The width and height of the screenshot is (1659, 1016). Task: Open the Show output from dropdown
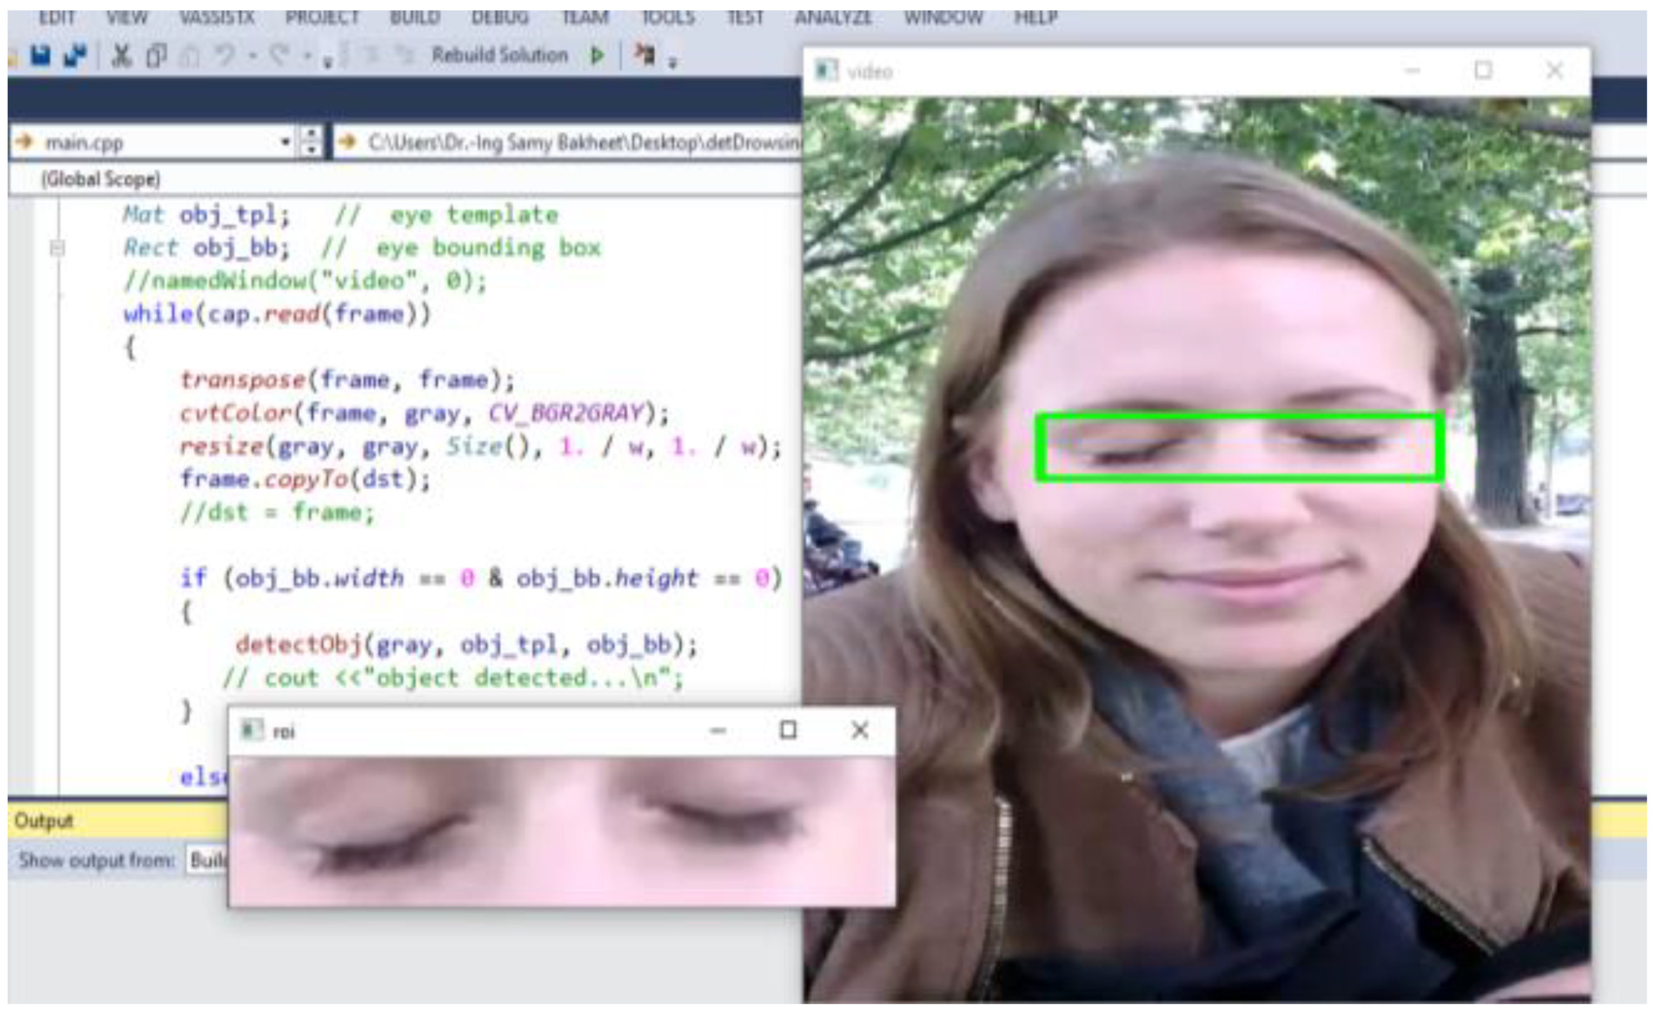[x=208, y=860]
